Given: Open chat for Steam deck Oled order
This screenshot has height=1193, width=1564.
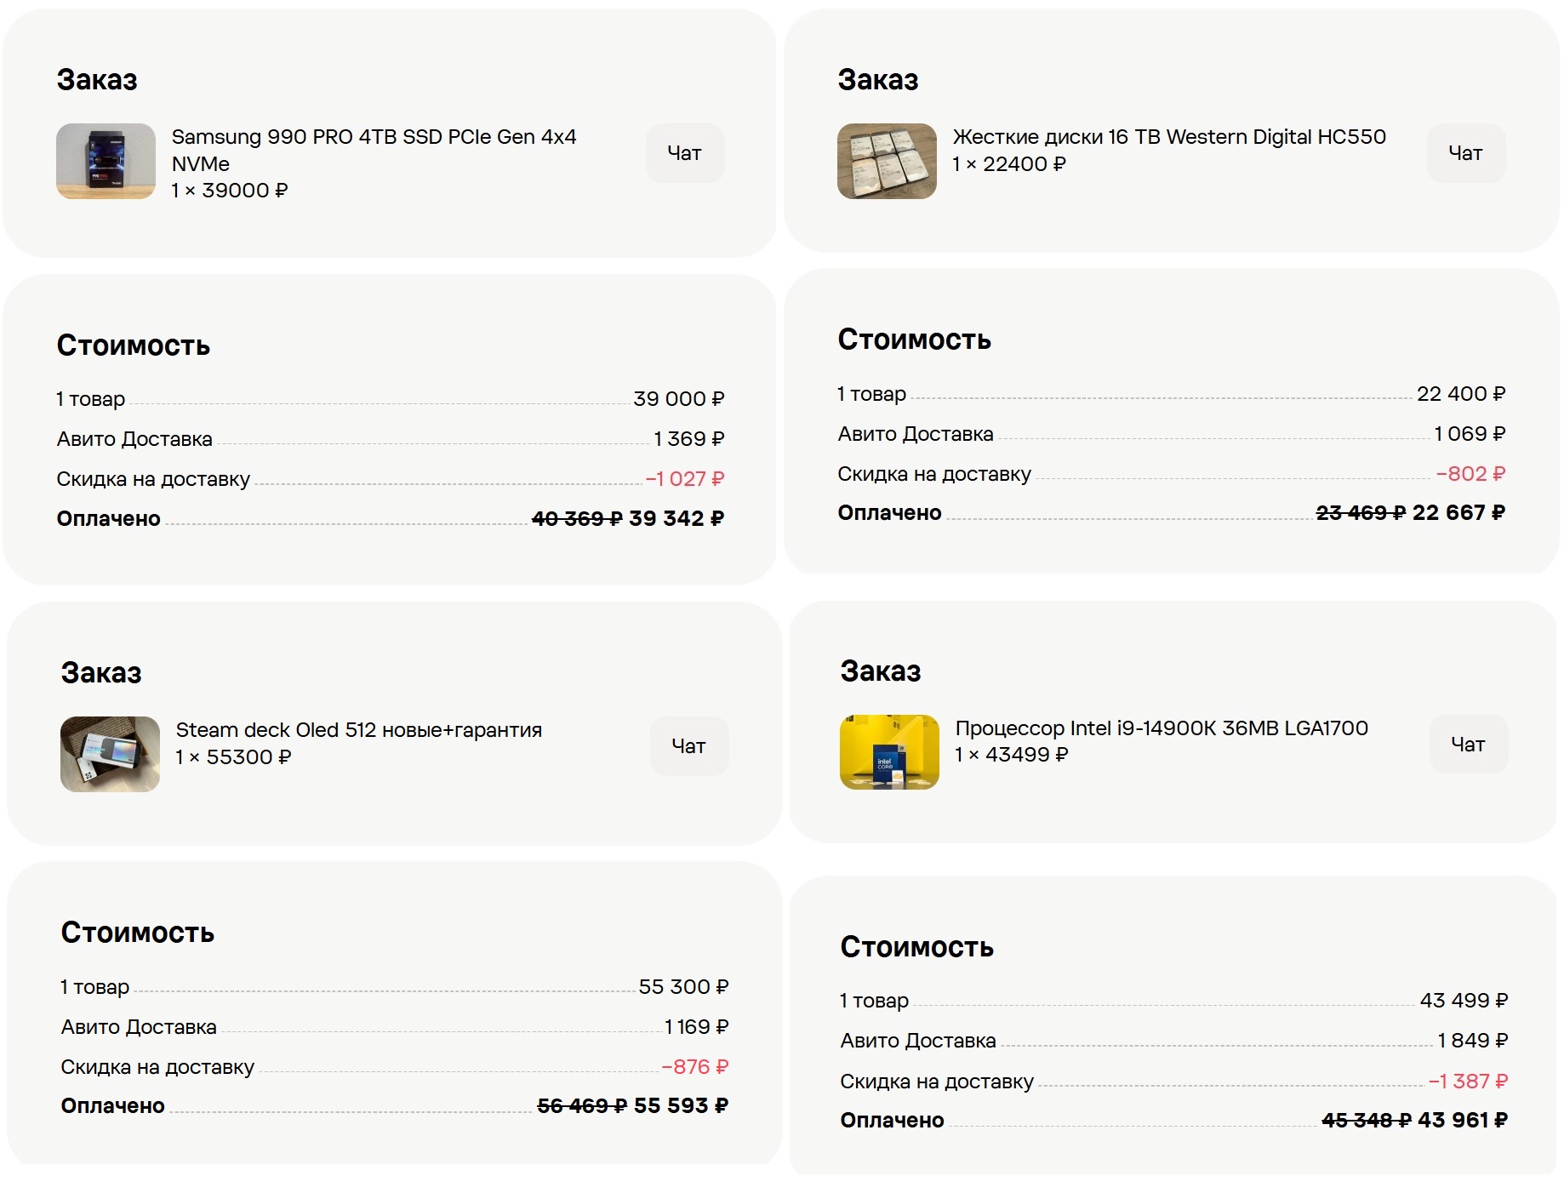Looking at the screenshot, I should pyautogui.click(x=689, y=746).
